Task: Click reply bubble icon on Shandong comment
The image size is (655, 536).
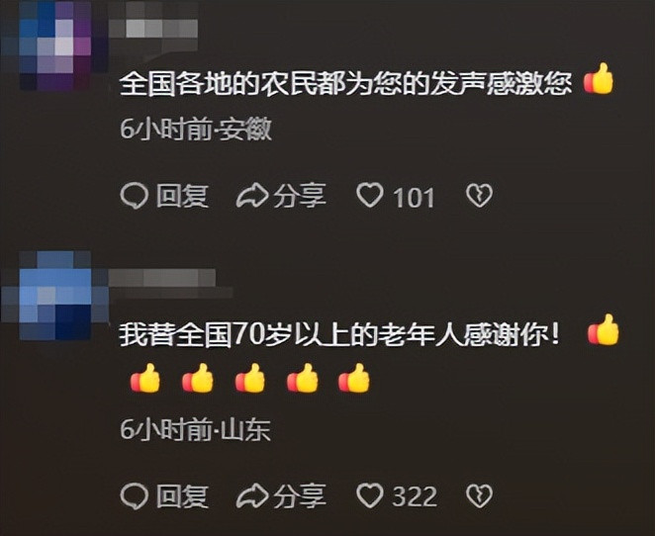Action: click(x=135, y=495)
